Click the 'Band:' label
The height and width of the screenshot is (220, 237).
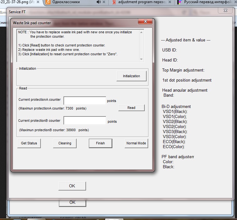point(169,95)
